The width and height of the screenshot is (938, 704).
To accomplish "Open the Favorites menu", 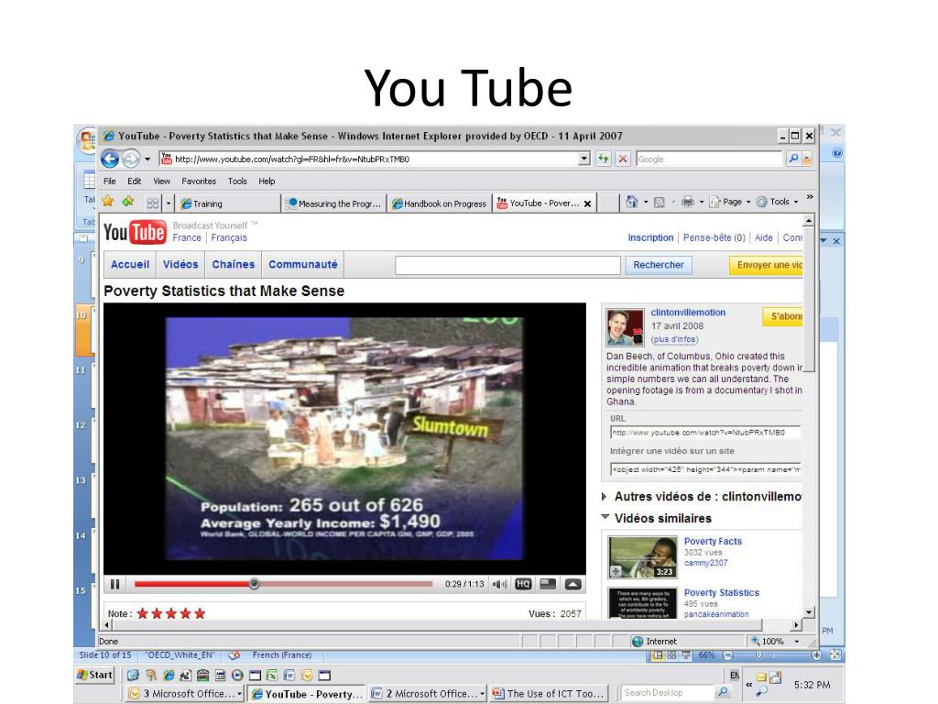I will pyautogui.click(x=199, y=181).
